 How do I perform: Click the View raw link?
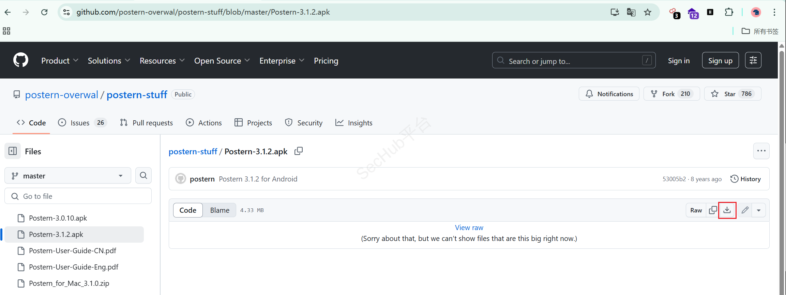469,227
